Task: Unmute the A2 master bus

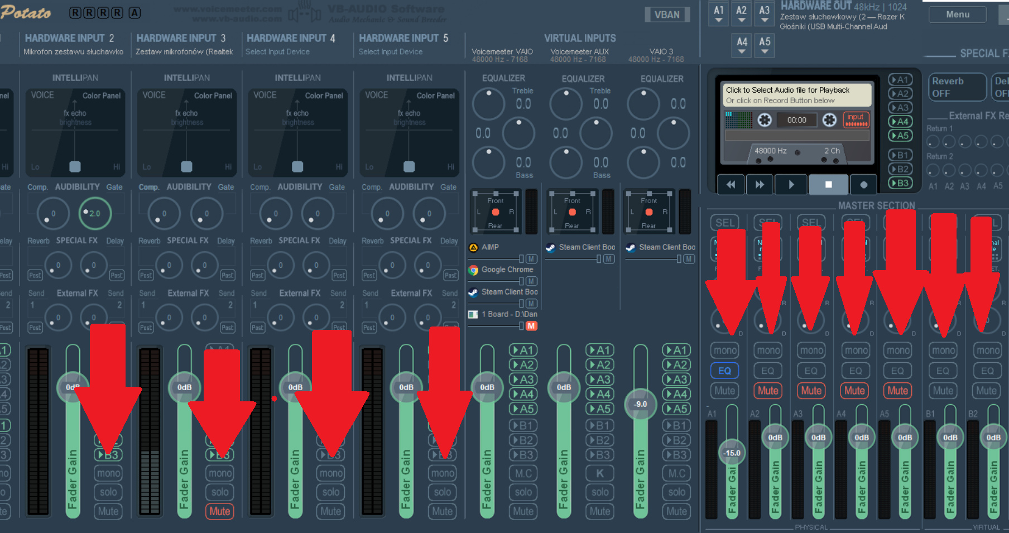Action: (x=768, y=391)
